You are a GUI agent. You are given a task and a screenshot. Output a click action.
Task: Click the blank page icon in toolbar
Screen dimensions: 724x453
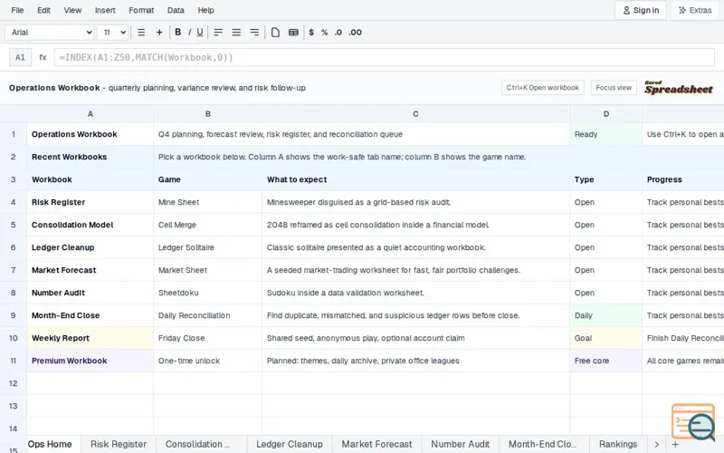(275, 33)
